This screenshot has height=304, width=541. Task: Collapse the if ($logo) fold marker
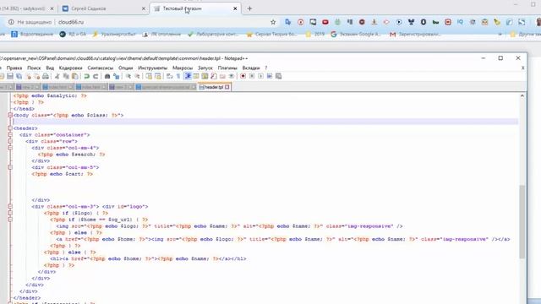pyautogui.click(x=10, y=213)
